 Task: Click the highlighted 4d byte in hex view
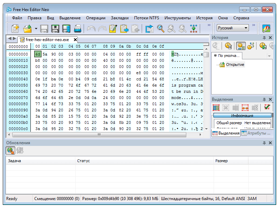tap(38, 54)
